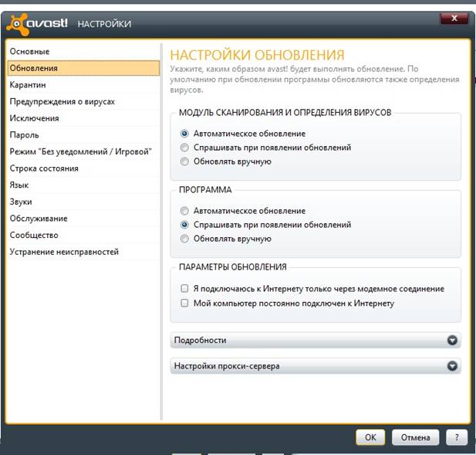476x455 pixels.
Task: Select Обновлять вручную for virus definitions module
Action: coord(184,161)
